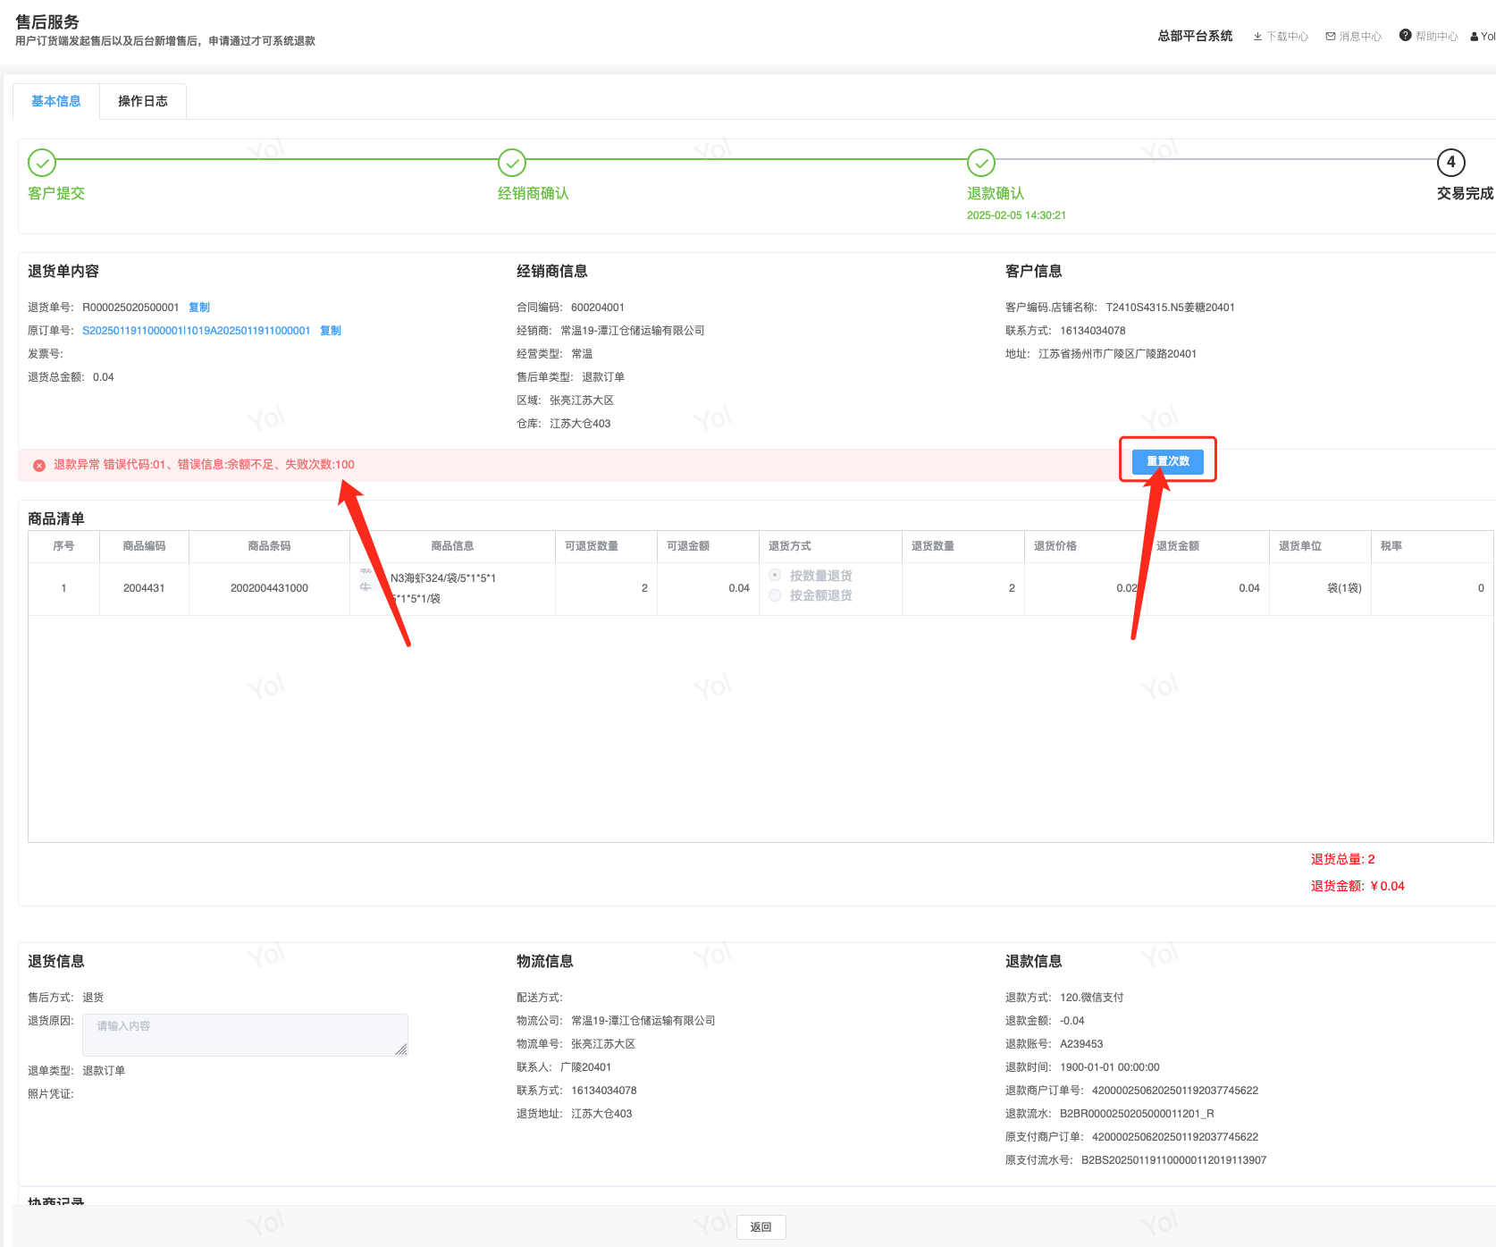This screenshot has width=1496, height=1247.
Task: Open the 下载中心 download center
Action: pos(1281,37)
